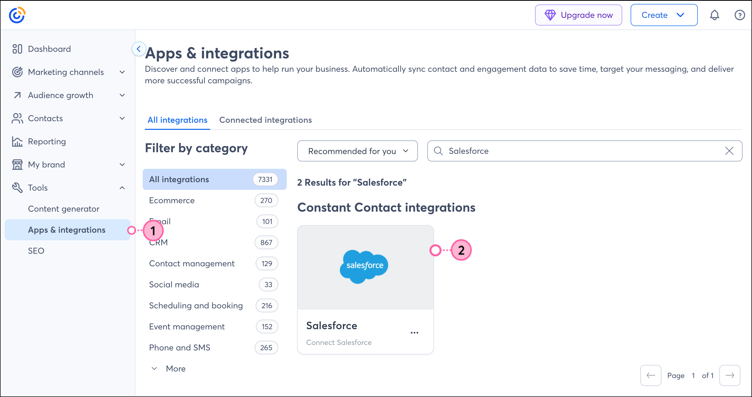Click the Connect Salesforce subtitle text
752x397 pixels.
[339, 343]
